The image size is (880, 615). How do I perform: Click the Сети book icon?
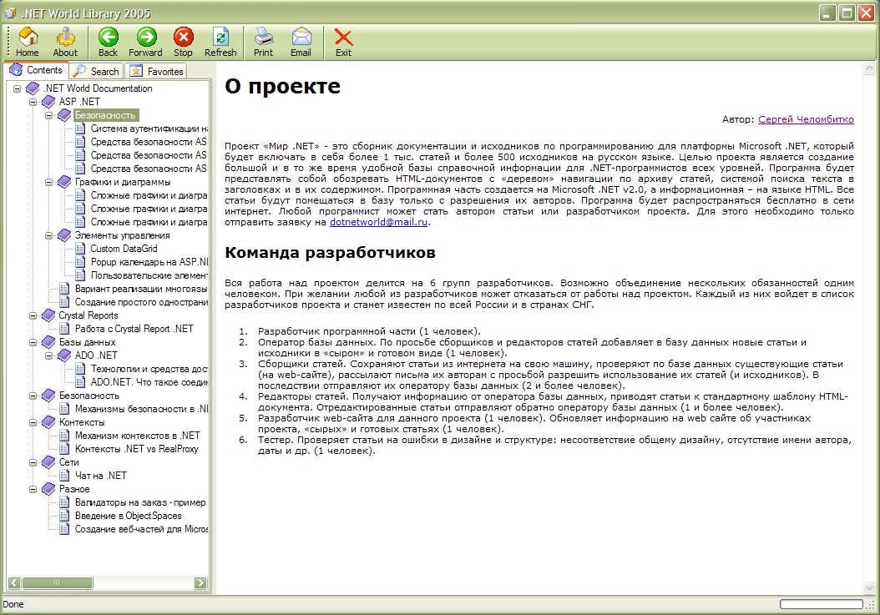(48, 462)
